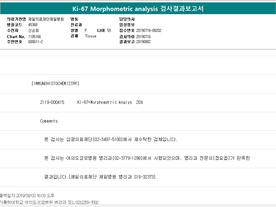Click the report title 'Ki-67 Morphometric analysis 검사결과보고서'

pyautogui.click(x=138, y=9)
